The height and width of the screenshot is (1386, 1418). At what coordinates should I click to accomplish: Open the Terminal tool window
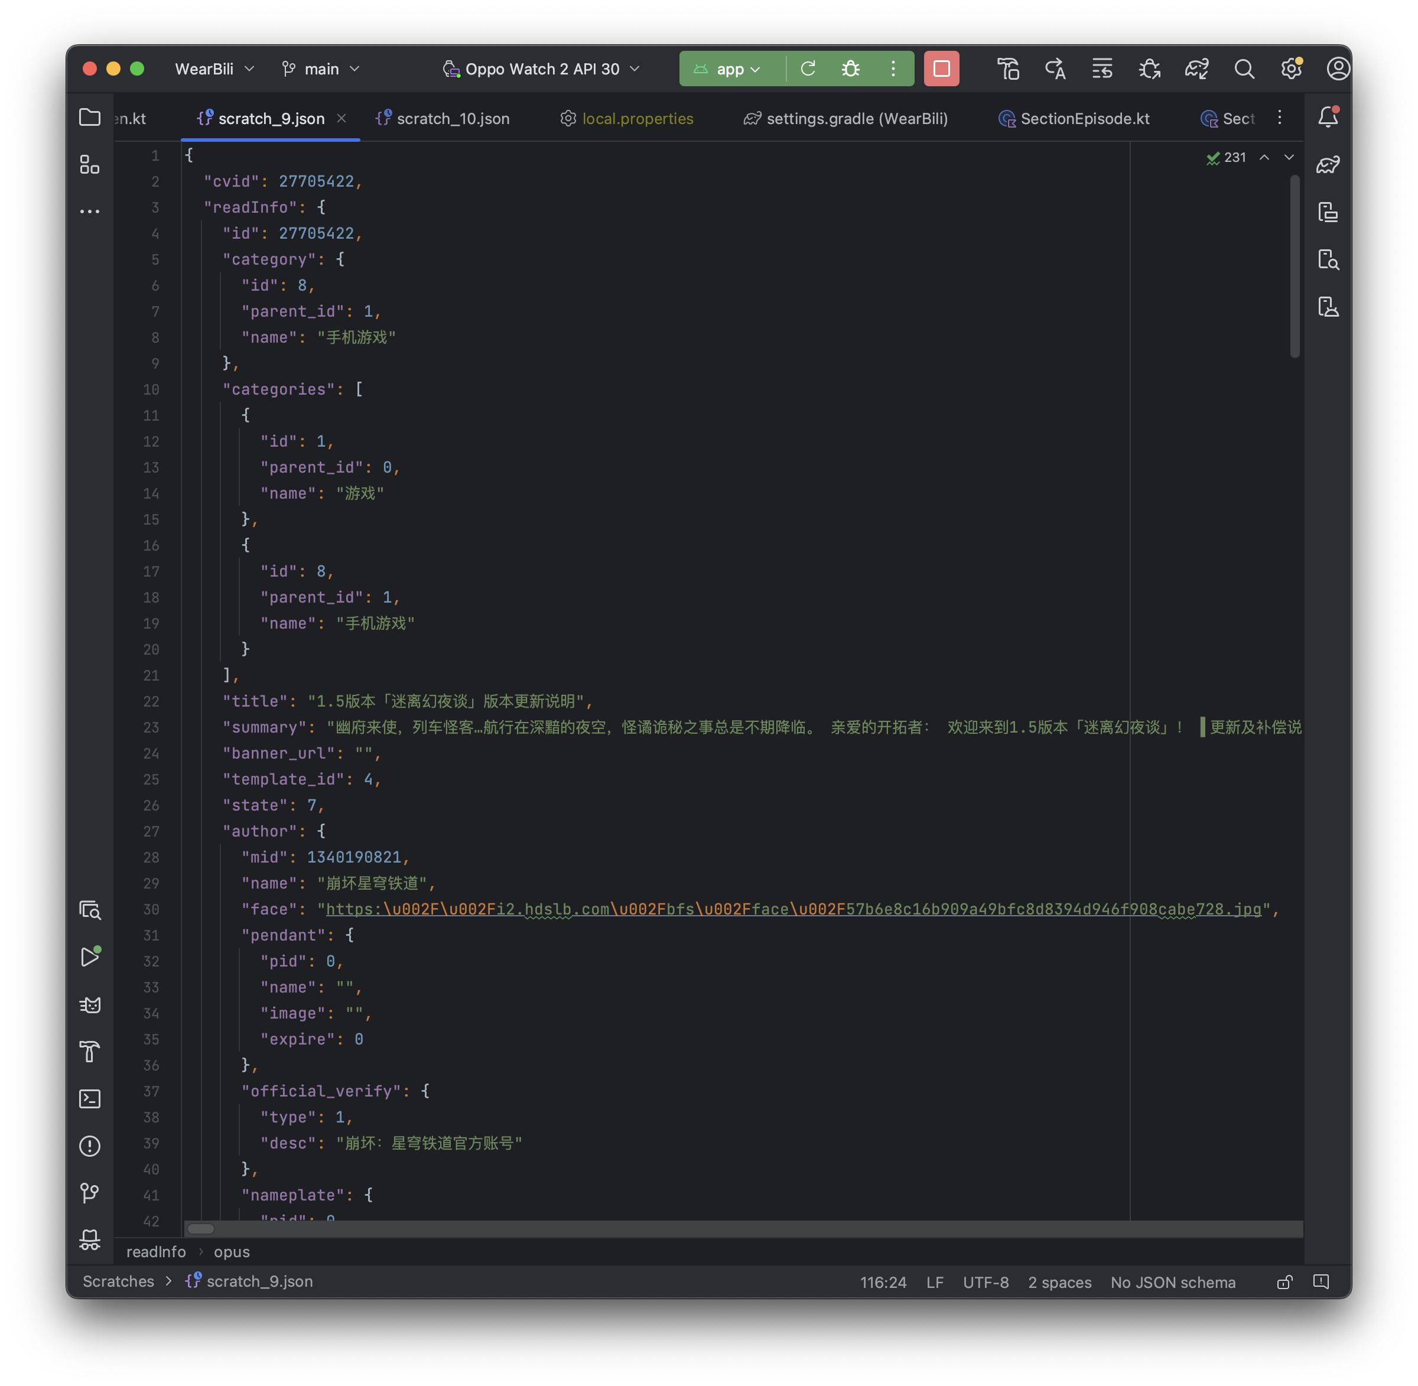click(90, 1099)
